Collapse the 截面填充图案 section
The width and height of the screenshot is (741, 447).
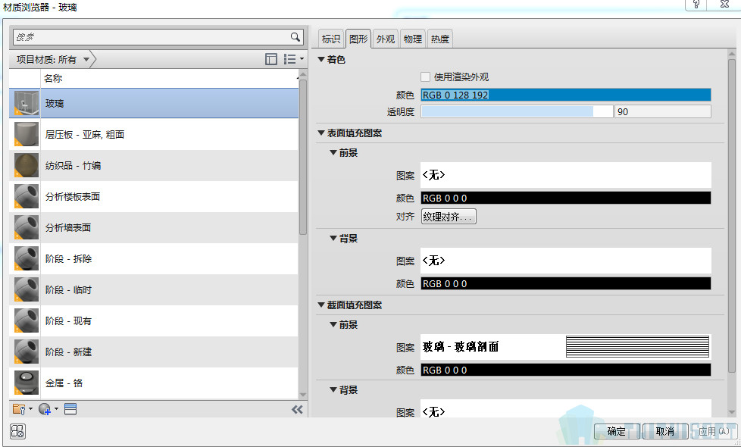321,305
